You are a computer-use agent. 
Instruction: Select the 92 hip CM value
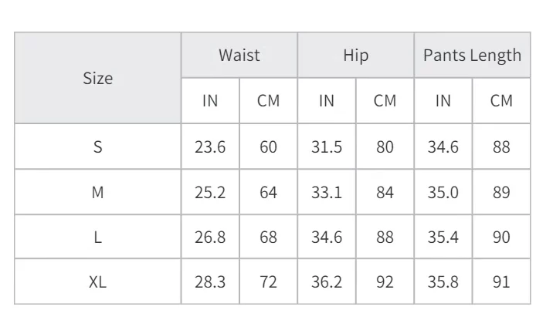click(x=385, y=282)
